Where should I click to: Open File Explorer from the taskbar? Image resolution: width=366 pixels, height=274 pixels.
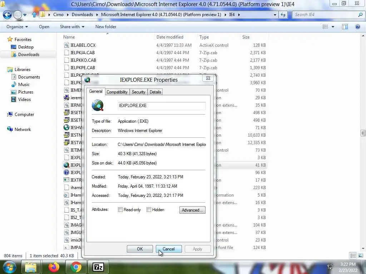point(31,267)
